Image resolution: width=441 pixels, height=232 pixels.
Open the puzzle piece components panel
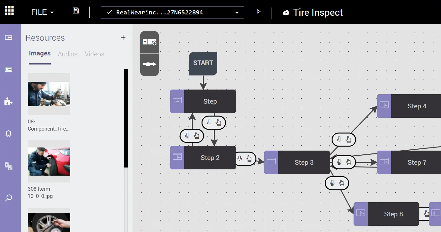click(x=8, y=101)
